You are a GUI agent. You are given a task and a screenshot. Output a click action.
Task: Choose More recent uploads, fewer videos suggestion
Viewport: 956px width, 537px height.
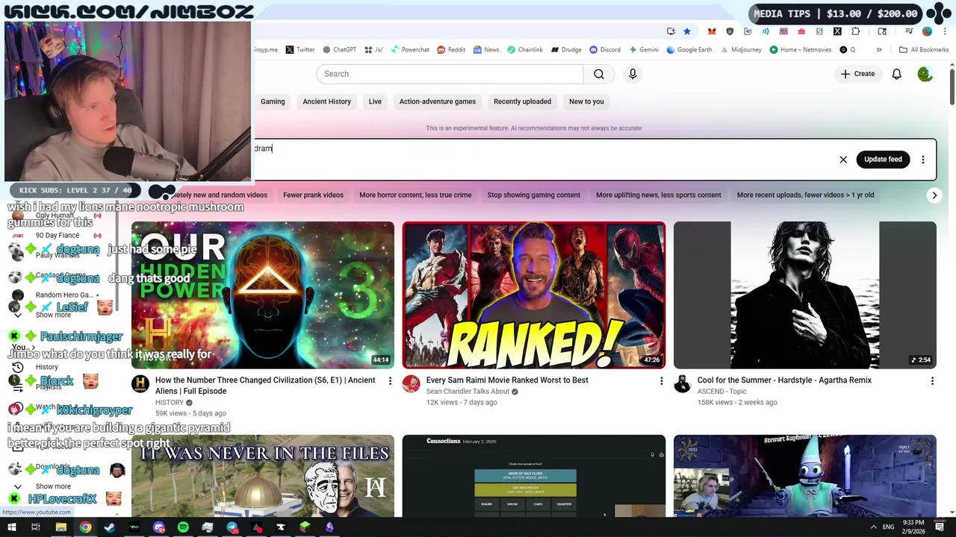point(805,195)
